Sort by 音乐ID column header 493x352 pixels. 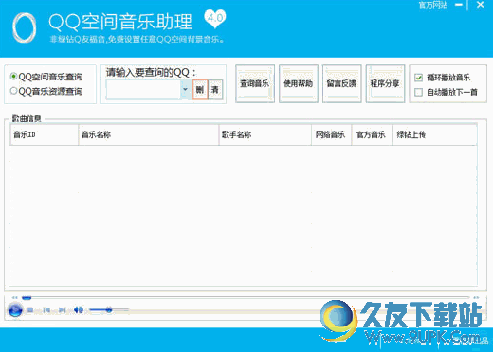pos(45,134)
